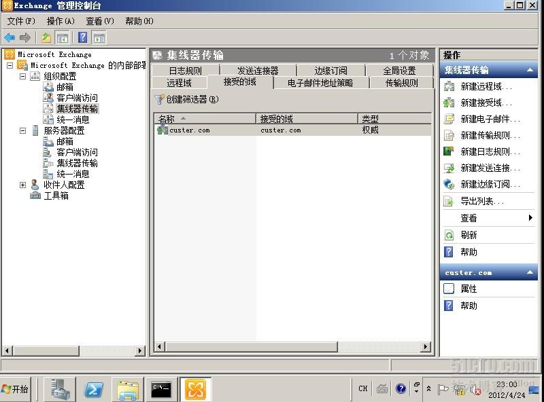Select 集线器传输 under 服务器配置
The height and width of the screenshot is (402, 544).
tap(77, 163)
